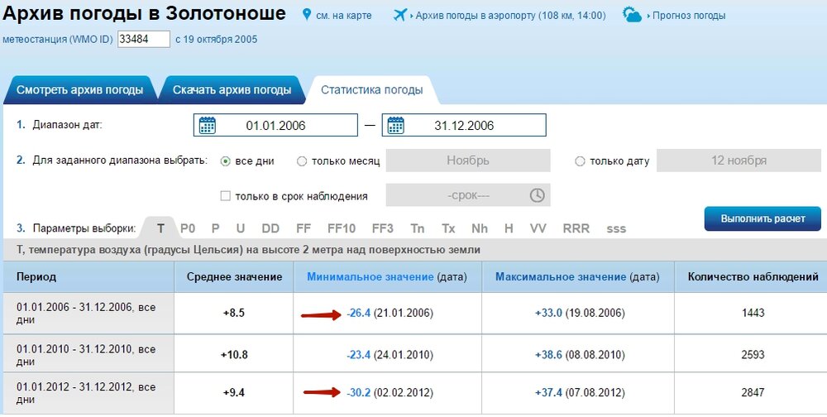Open the end date calendar icon
The height and width of the screenshot is (417, 827).
coord(395,125)
